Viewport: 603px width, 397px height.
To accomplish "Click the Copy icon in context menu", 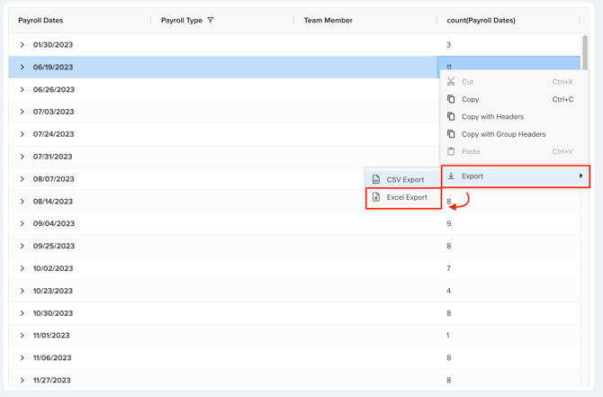I will 451,99.
